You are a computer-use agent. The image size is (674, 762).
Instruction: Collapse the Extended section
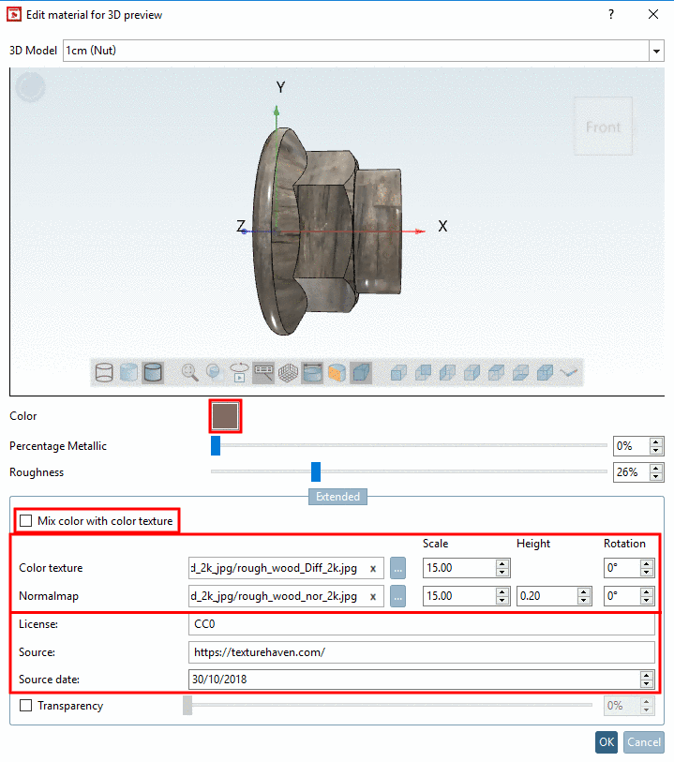[337, 497]
